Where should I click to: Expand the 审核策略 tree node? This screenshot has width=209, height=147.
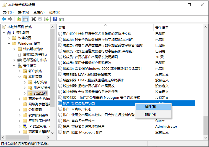pyautogui.click(x=25, y=82)
